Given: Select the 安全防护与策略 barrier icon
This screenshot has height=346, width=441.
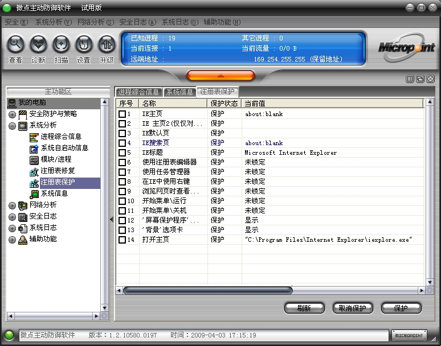Looking at the screenshot, I should [23, 114].
